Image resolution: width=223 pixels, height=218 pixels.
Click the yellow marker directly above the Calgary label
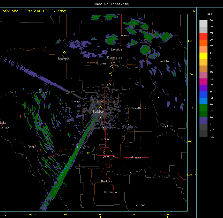click(105, 152)
